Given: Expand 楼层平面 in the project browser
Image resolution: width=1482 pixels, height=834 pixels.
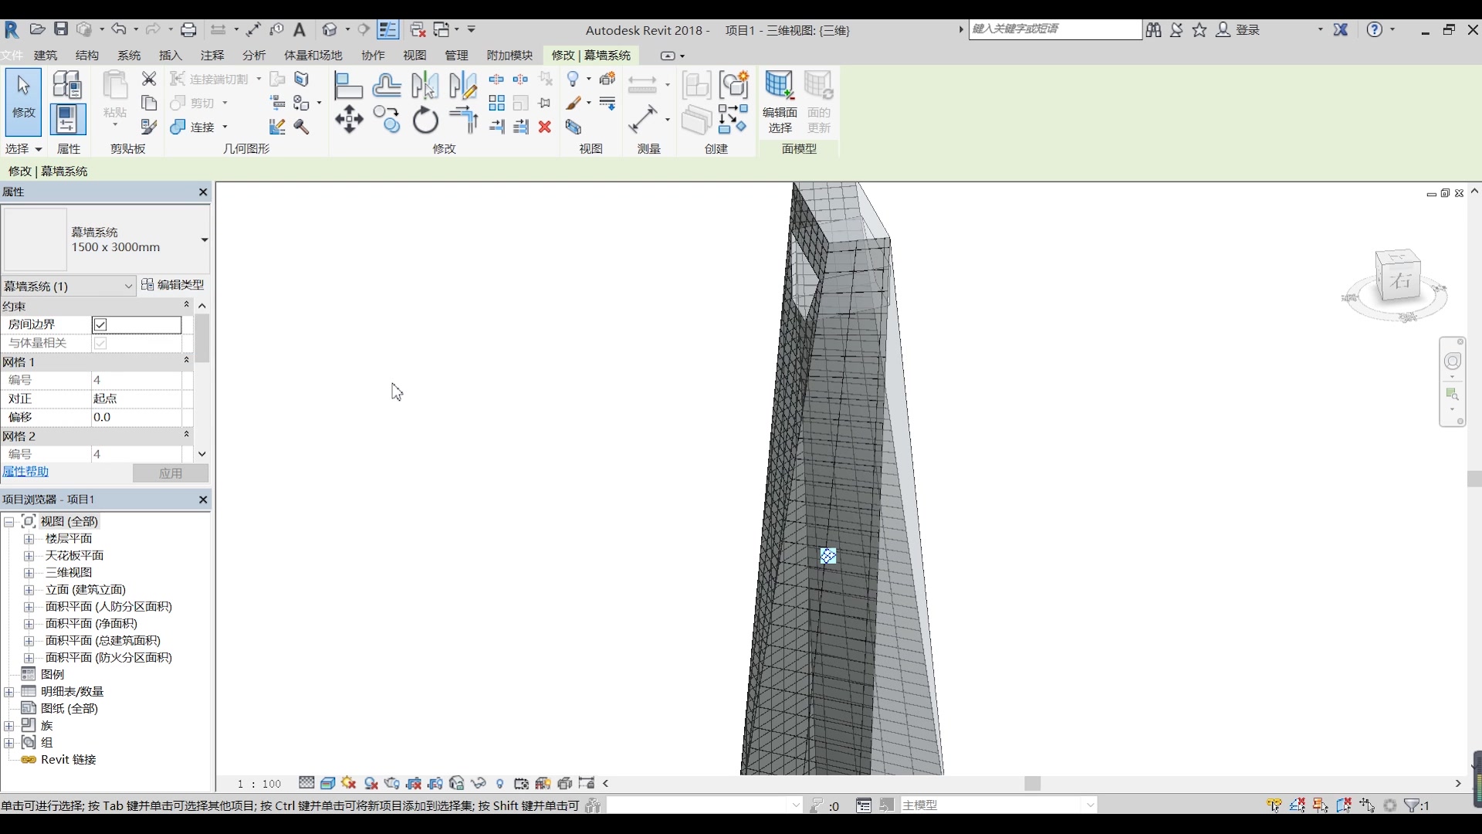Looking at the screenshot, I should 29,538.
